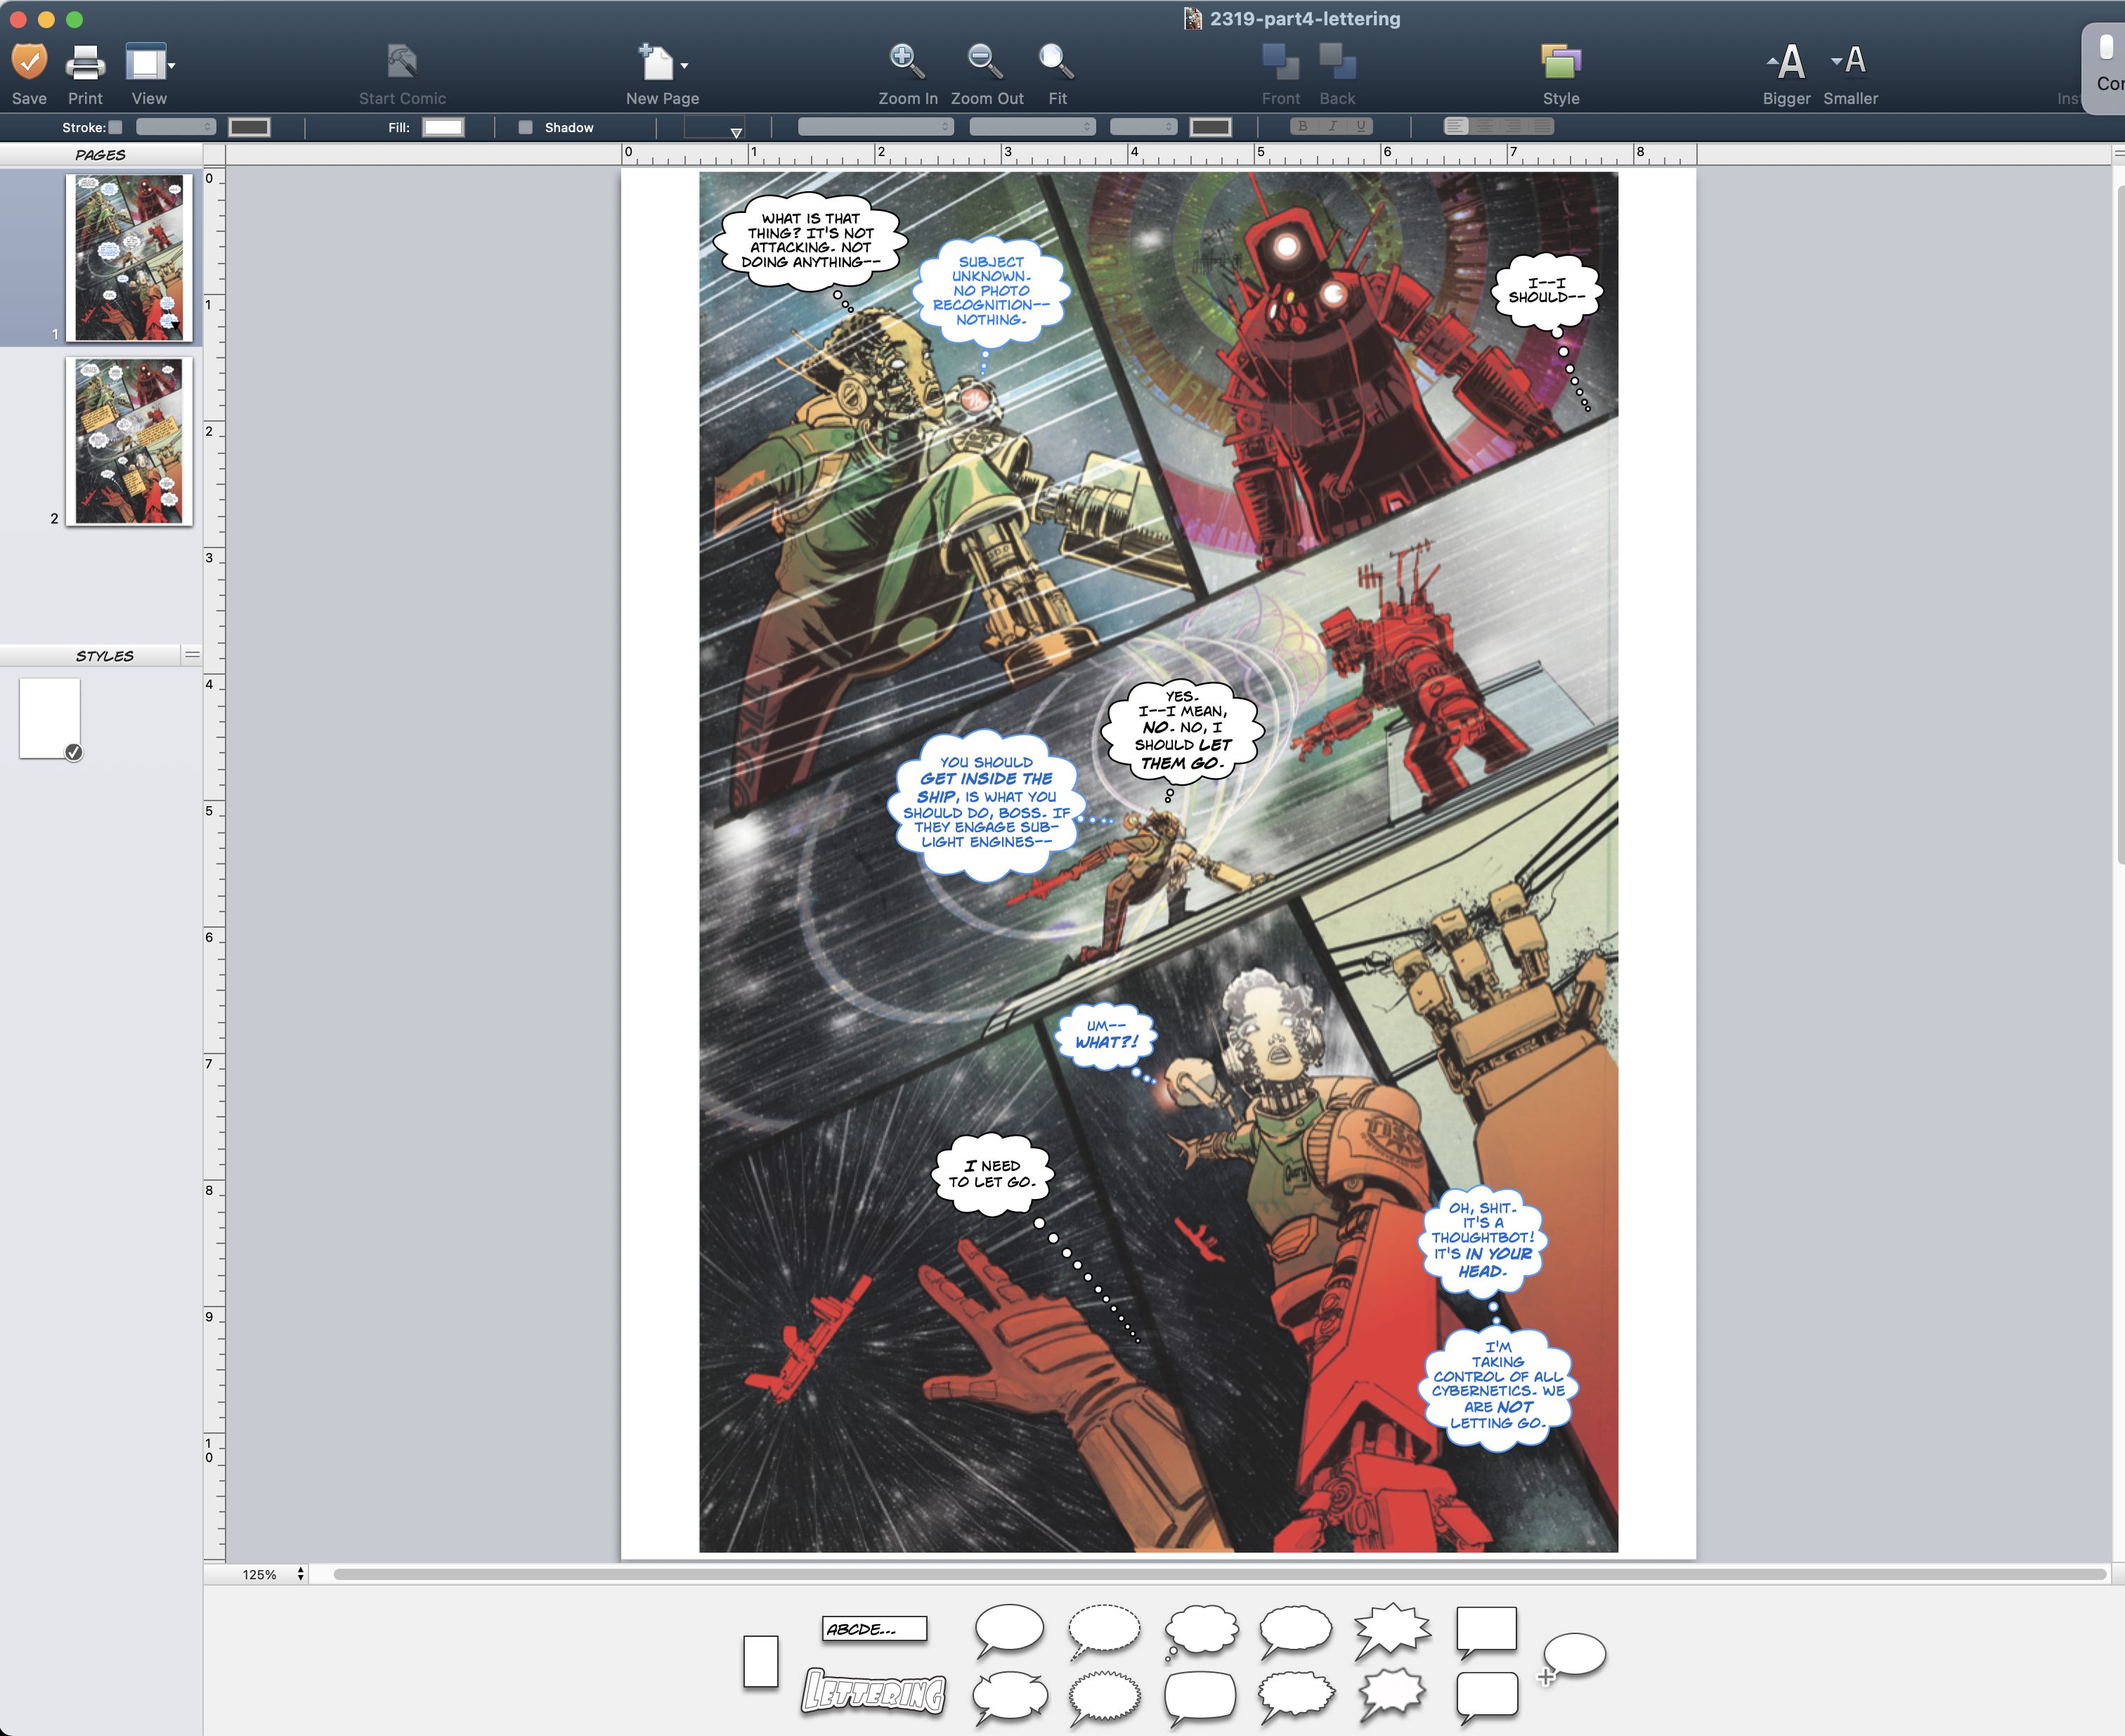Click the 'SUBJECT UNKNOWN' blue balloon
This screenshot has height=1736, width=2125.
point(990,290)
